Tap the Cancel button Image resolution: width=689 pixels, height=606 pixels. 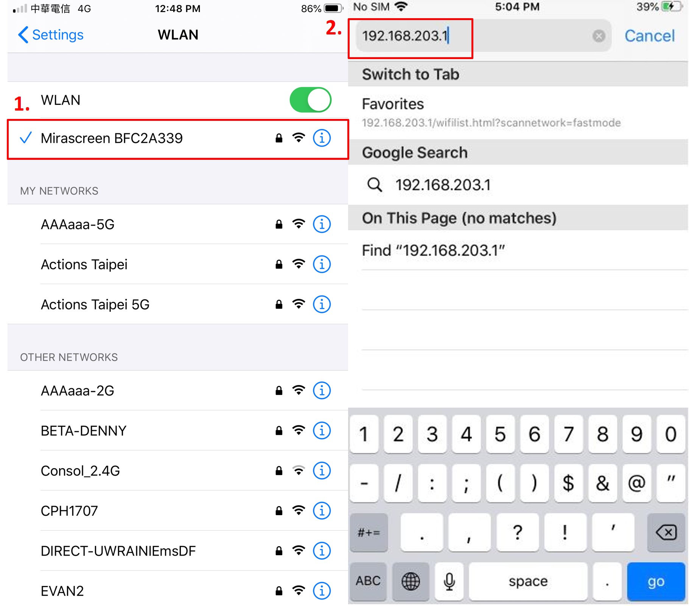[649, 36]
